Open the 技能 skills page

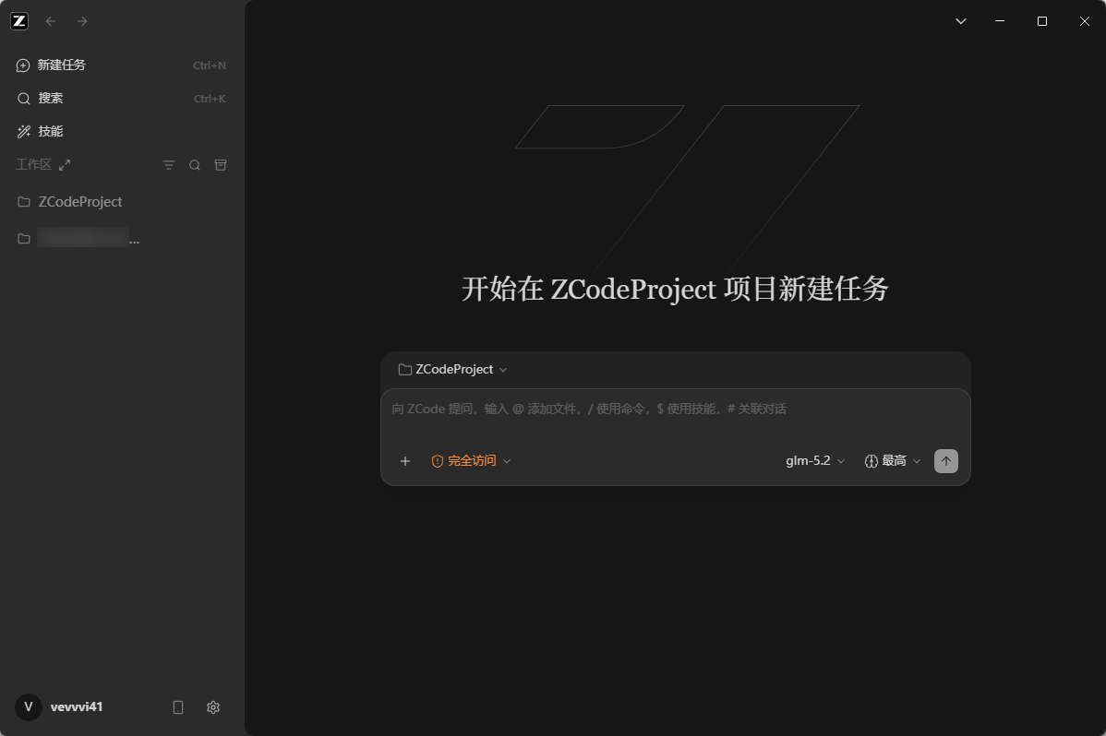121,131
